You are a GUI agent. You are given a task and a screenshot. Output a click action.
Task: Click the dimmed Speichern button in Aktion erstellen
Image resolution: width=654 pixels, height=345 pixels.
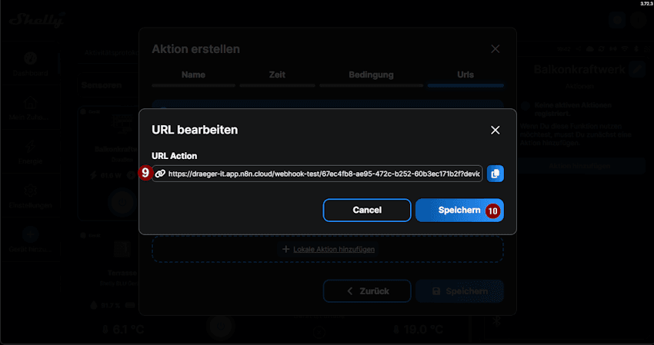pos(459,291)
